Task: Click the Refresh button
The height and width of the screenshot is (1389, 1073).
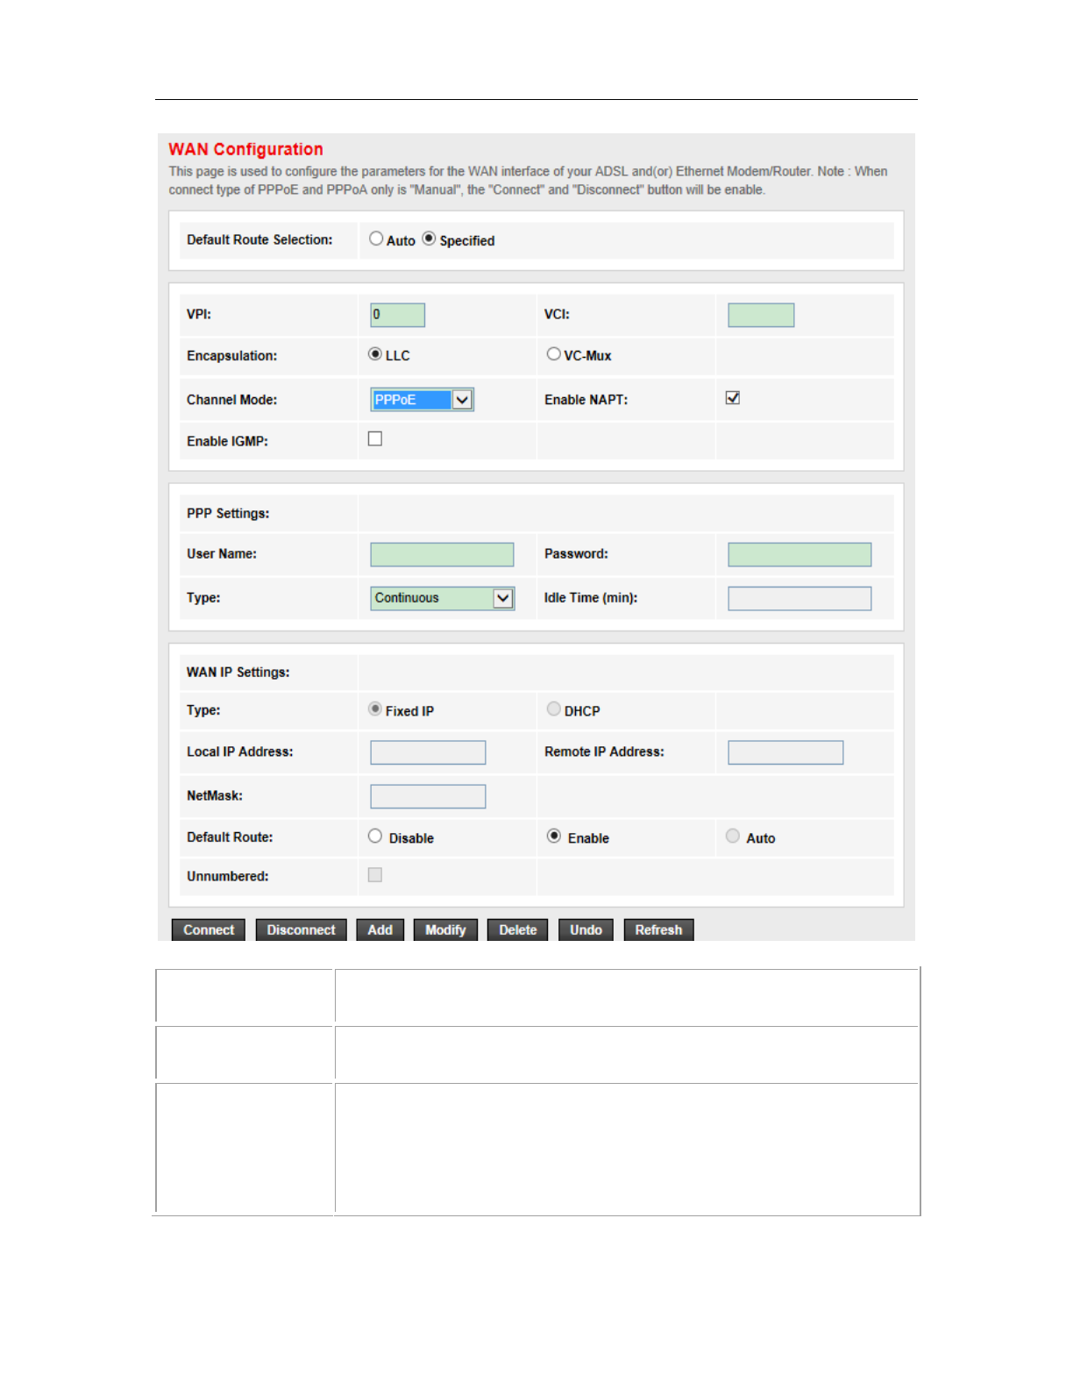Action: pyautogui.click(x=658, y=930)
